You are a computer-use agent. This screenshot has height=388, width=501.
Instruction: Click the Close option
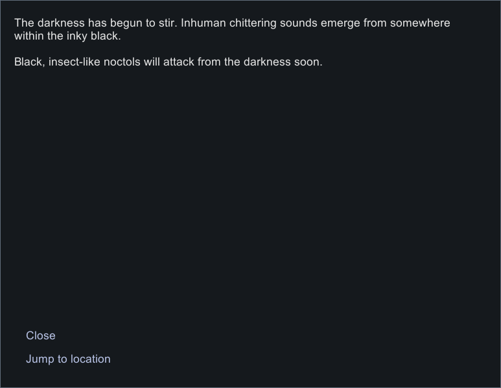[41, 335]
